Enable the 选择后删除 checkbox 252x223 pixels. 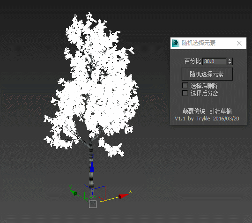tap(185, 85)
